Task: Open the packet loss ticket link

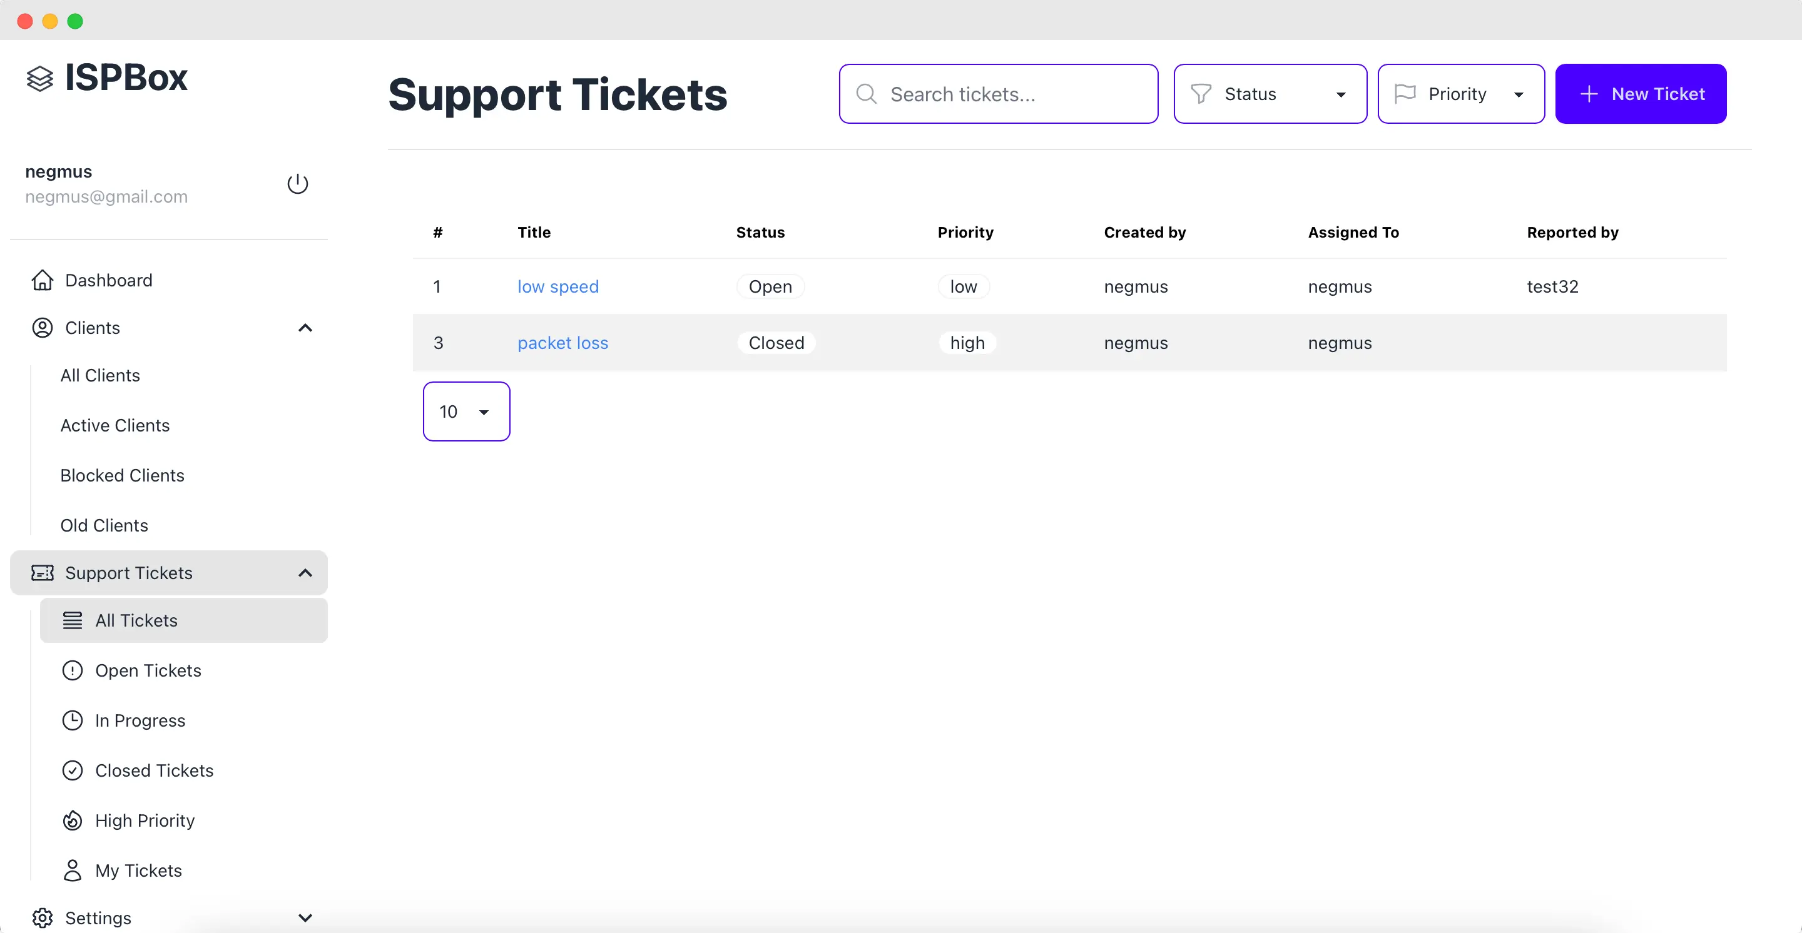Action: coord(562,343)
